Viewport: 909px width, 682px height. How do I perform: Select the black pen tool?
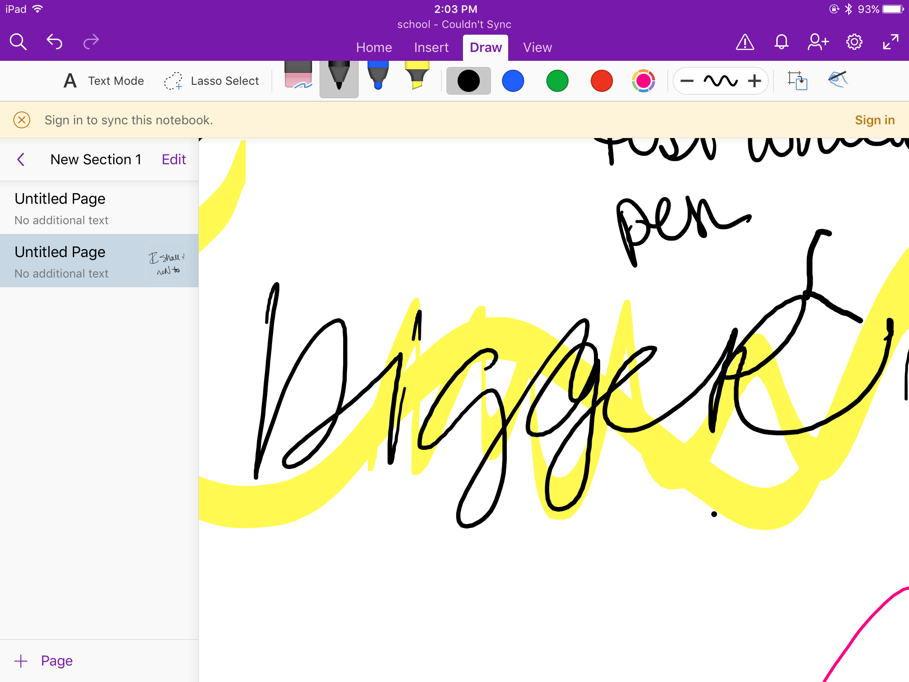point(339,78)
